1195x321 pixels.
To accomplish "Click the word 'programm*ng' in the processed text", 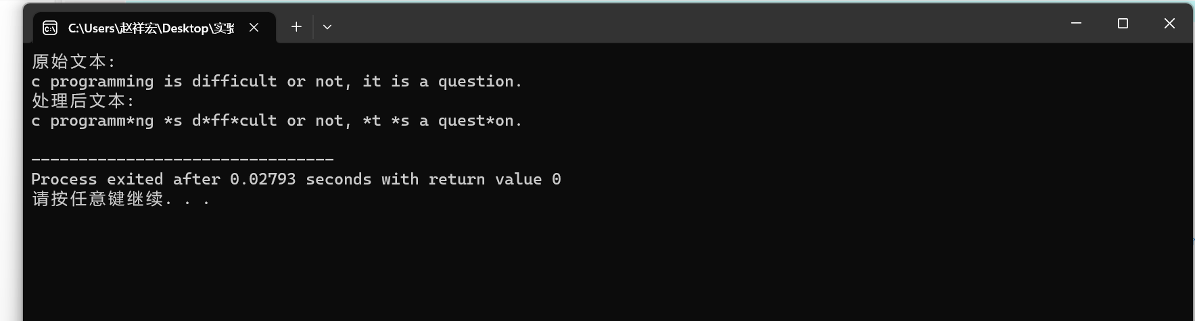I will click(x=101, y=121).
